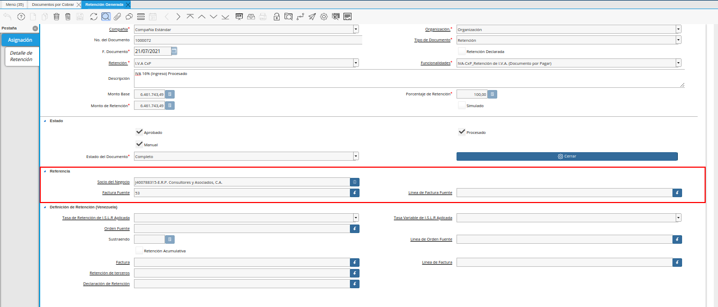Follow the Socio del Negocio label link
Viewport: 718px width, 307px height.
114,182
